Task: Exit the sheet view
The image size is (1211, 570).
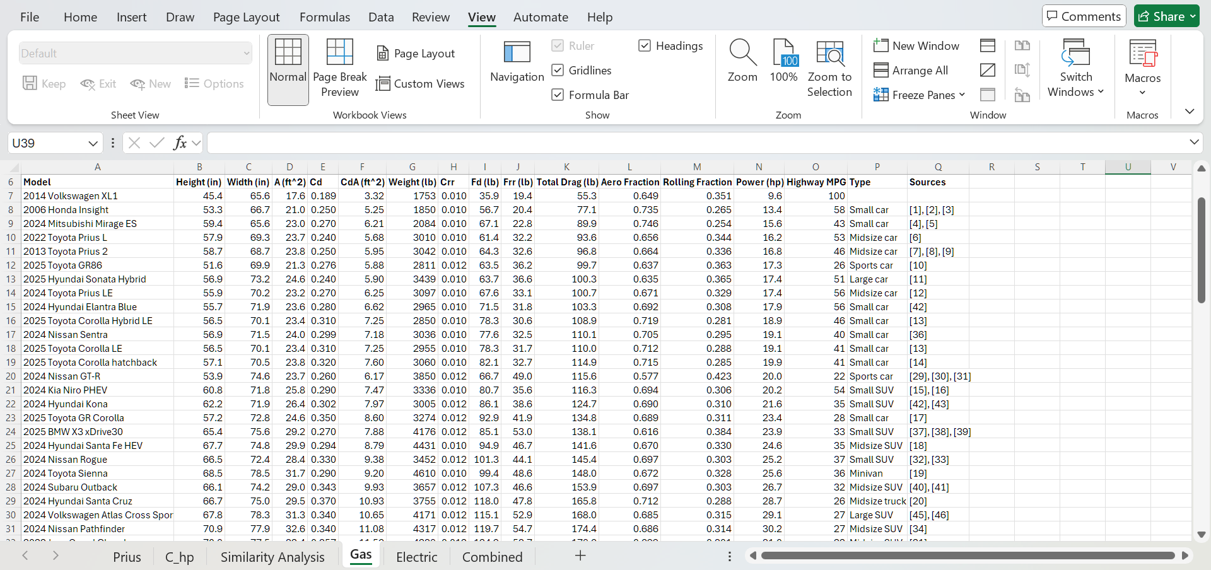Action: [98, 83]
